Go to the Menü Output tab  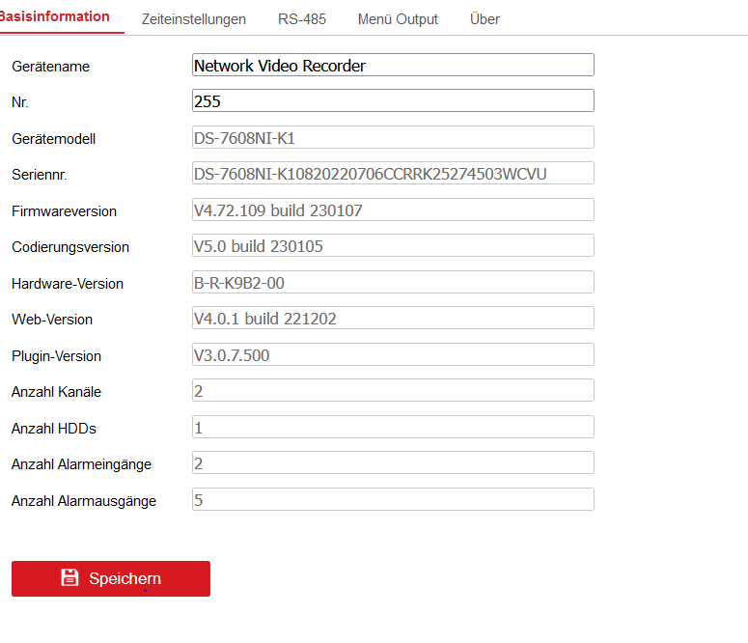point(398,19)
